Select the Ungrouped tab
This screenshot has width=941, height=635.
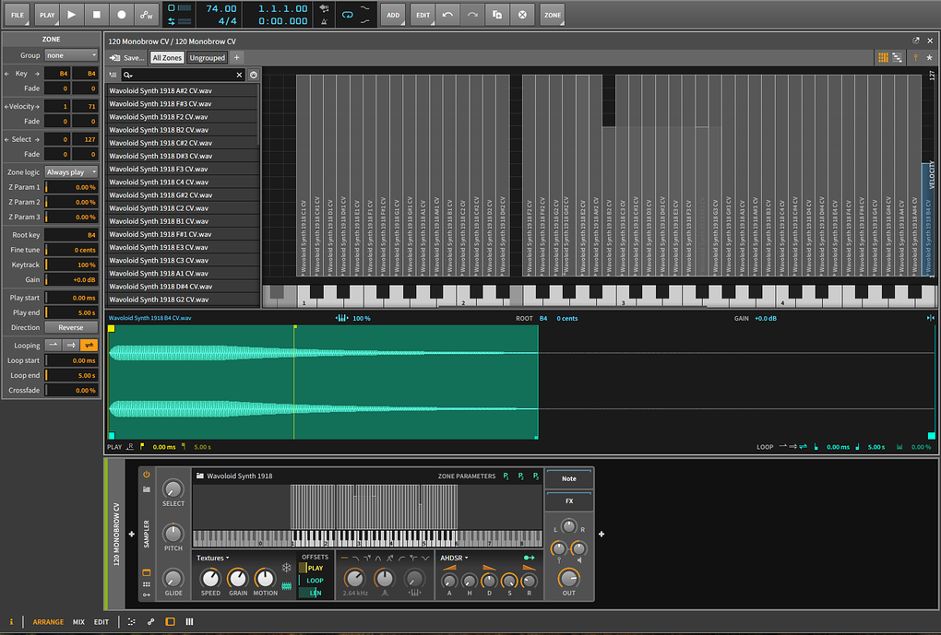207,57
